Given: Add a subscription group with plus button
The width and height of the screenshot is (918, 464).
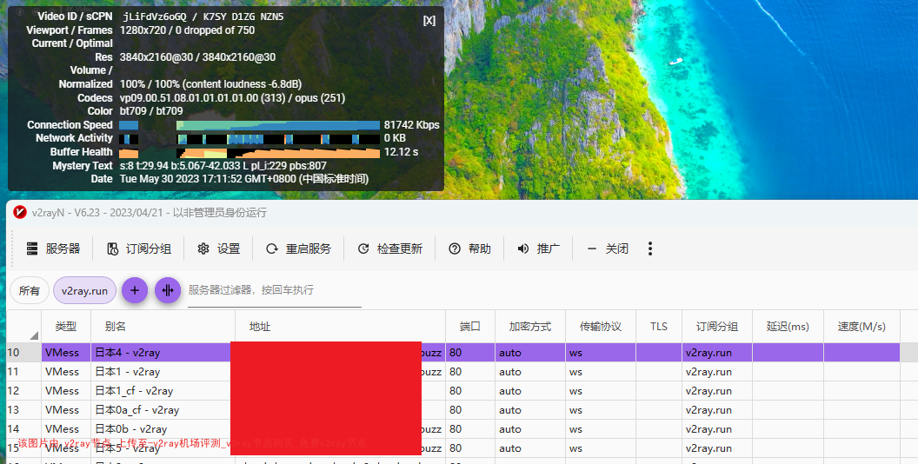Looking at the screenshot, I should click(x=135, y=290).
